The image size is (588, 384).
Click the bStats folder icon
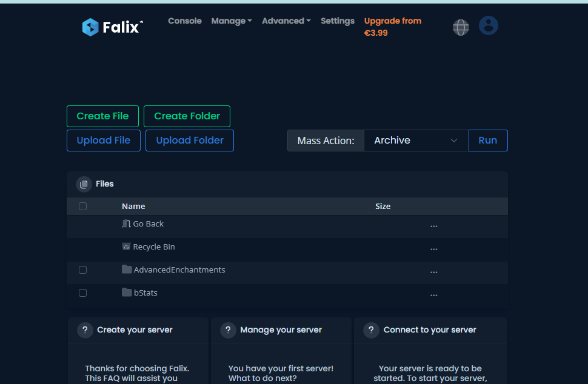127,292
